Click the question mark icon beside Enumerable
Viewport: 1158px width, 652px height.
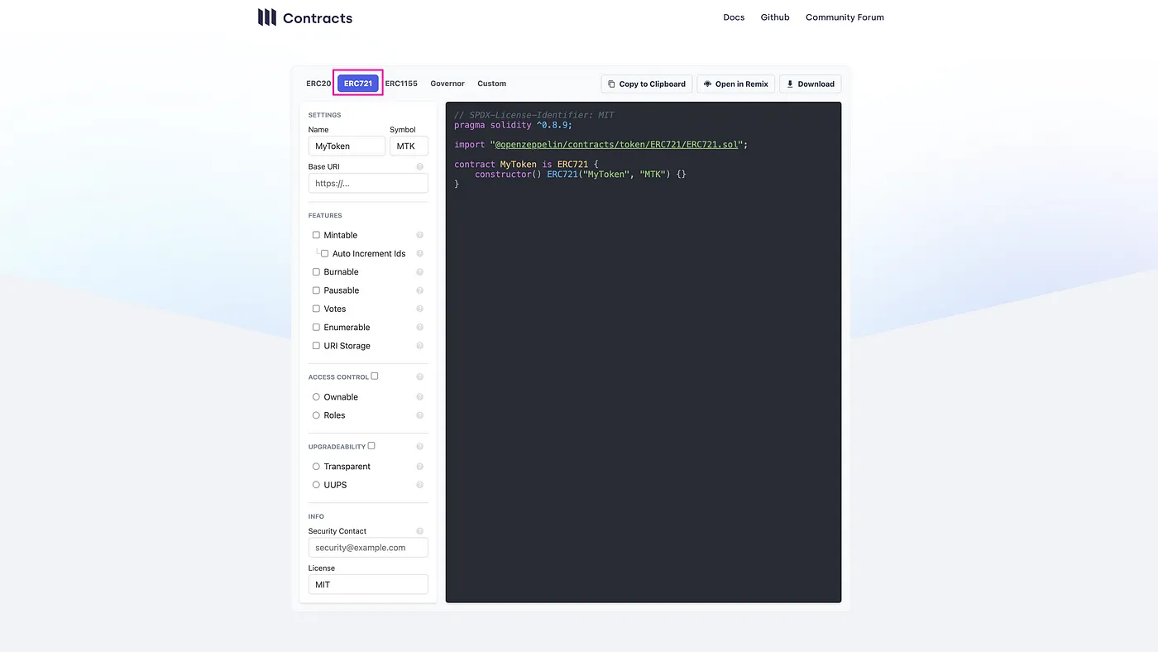(419, 328)
